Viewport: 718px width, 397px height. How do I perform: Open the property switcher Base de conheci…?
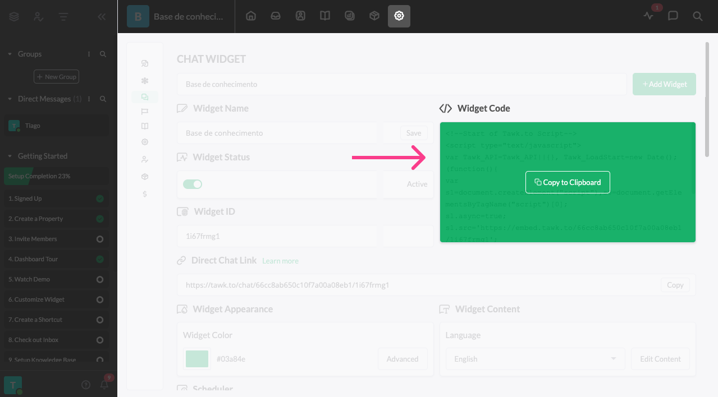coord(176,16)
